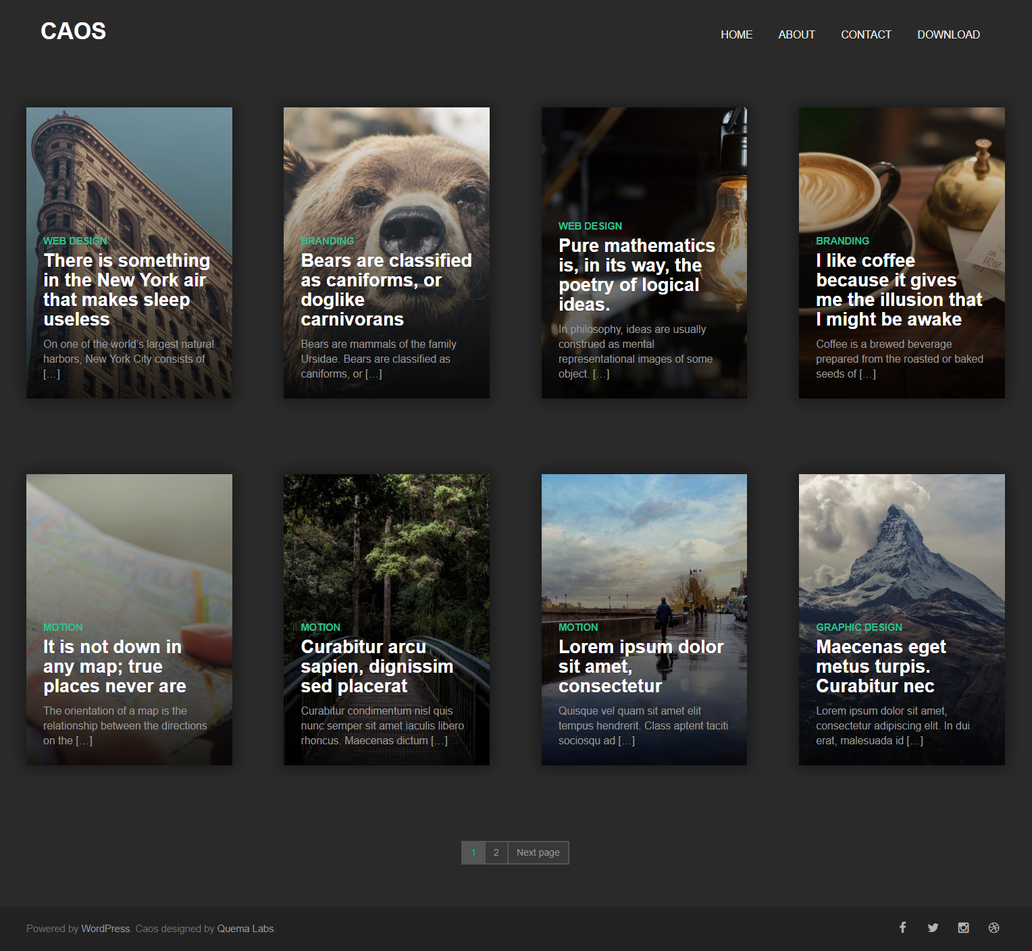Open 'Lorem ipsum dolor sit amet, consectetur' post title
Screen dimensions: 1032x951
tap(640, 667)
